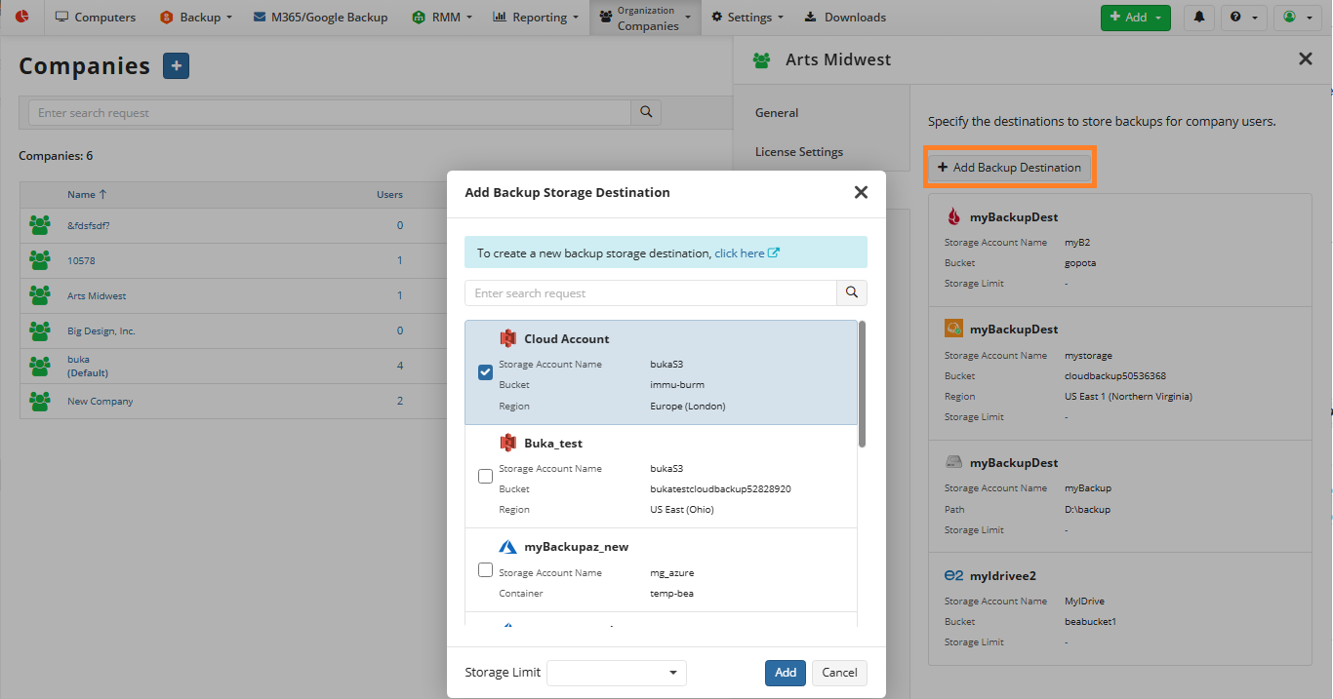Click the external link icon after 'click here'

click(x=774, y=252)
